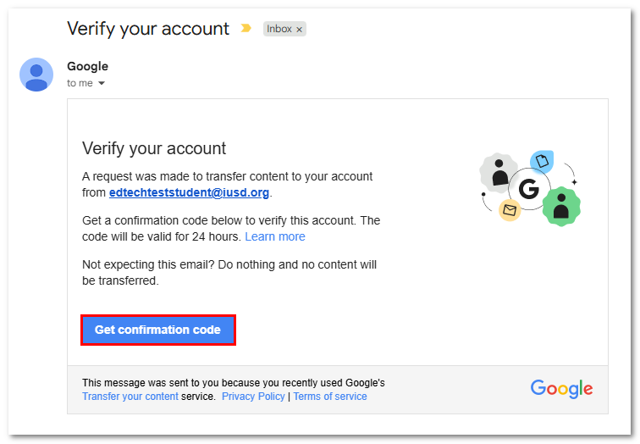Screen dimensions: 640x444
Task: Click the yellow importance marker icon
Action: 246,28
